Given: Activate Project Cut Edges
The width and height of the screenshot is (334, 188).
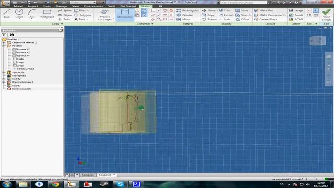Looking at the screenshot, I should (x=104, y=15).
